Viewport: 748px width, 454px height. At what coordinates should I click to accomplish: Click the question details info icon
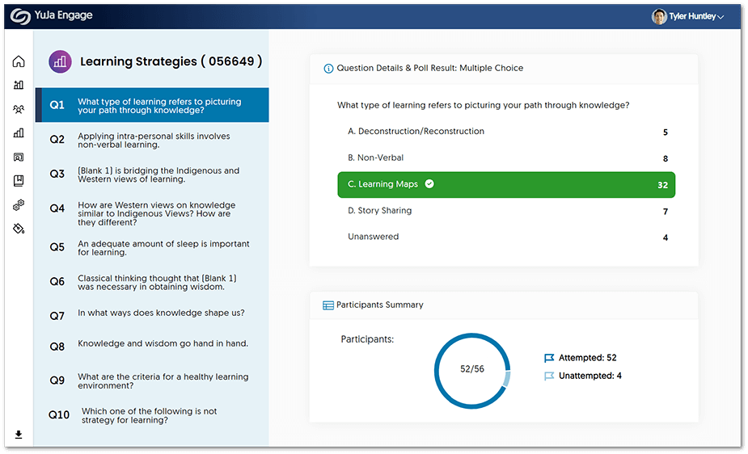coord(328,69)
